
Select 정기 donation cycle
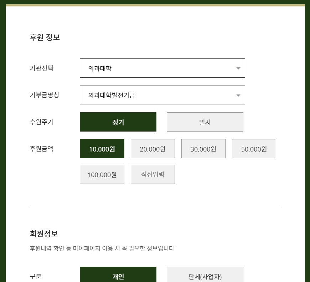coord(118,122)
